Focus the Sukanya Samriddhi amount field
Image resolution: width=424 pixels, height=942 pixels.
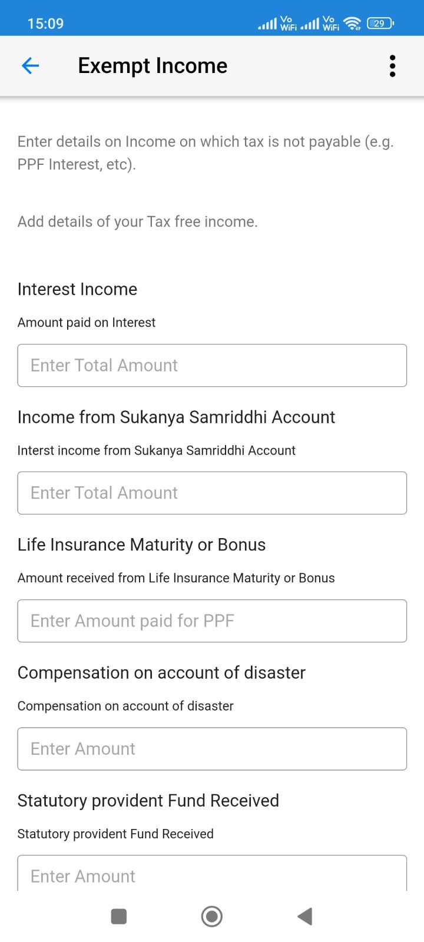point(212,493)
